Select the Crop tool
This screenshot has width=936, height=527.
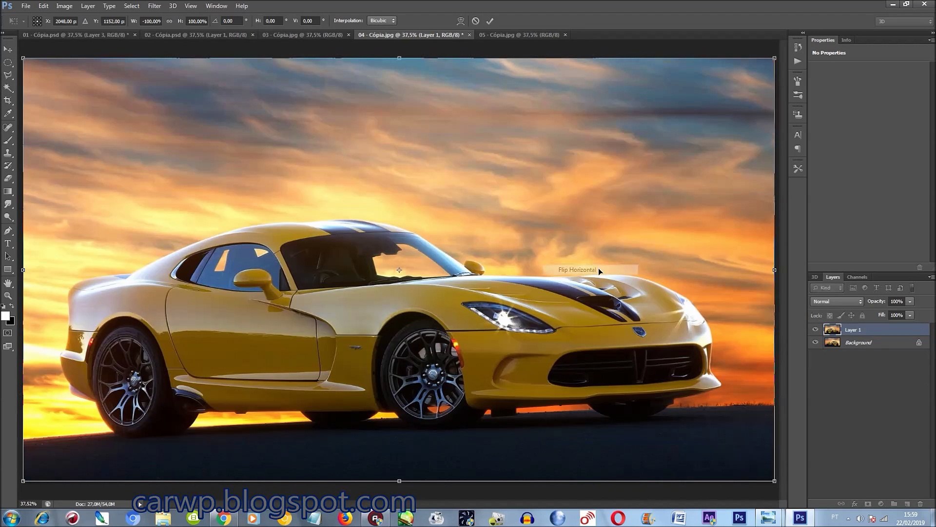coord(8,101)
